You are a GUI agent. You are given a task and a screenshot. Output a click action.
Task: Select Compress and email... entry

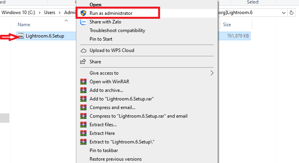pyautogui.click(x=112, y=107)
